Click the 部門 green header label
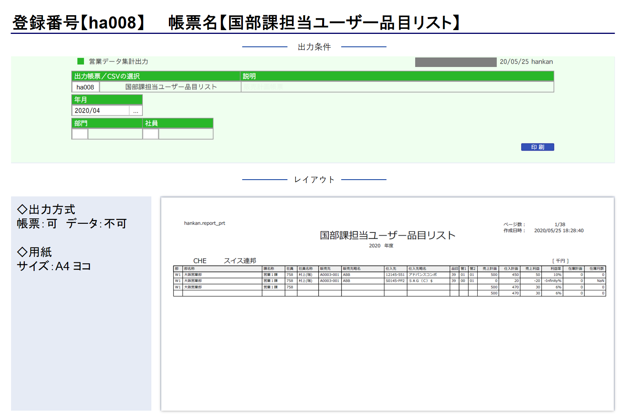This screenshot has height=416, width=626. click(x=107, y=123)
